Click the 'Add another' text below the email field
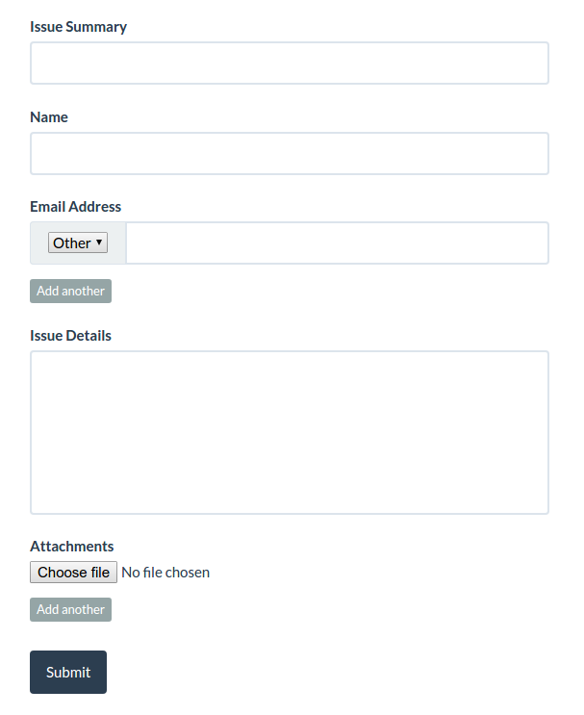The image size is (584, 715). (70, 291)
